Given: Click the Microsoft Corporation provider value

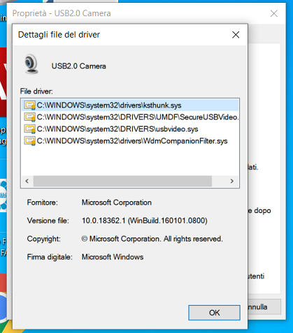Looking at the screenshot, I should (x=117, y=202).
